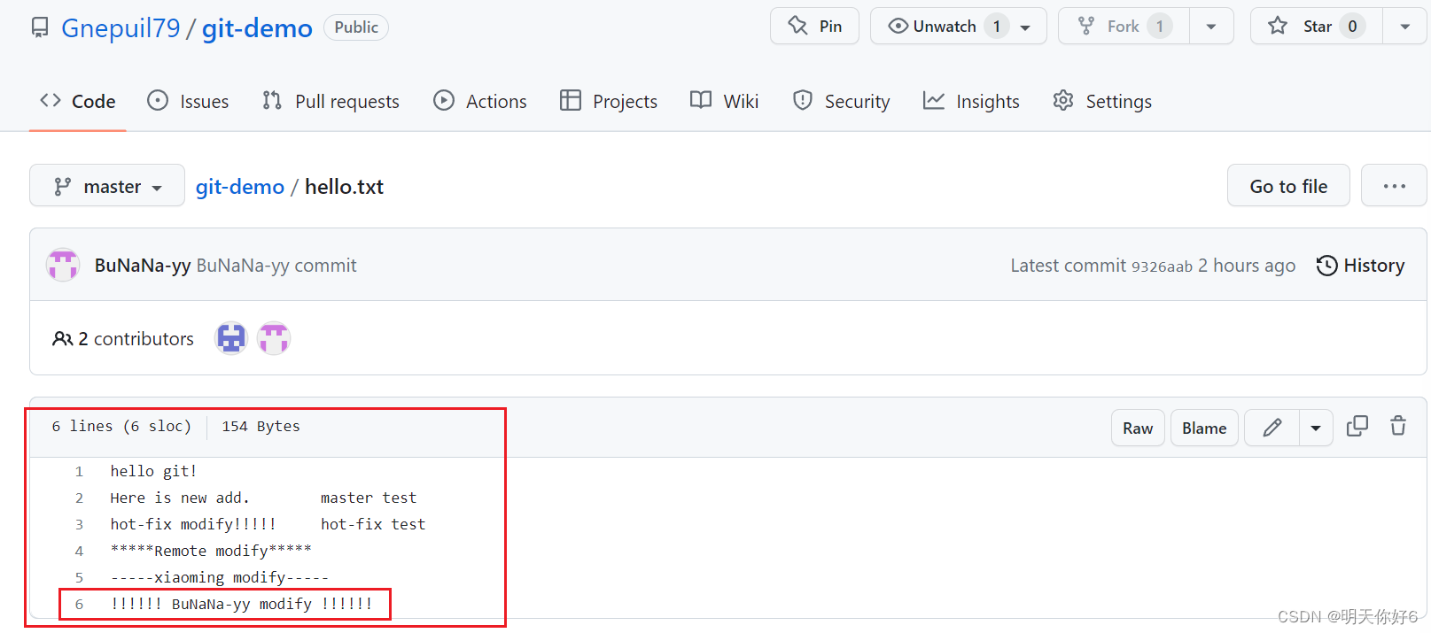Click line number 3
1431x633 pixels.
coord(79,525)
